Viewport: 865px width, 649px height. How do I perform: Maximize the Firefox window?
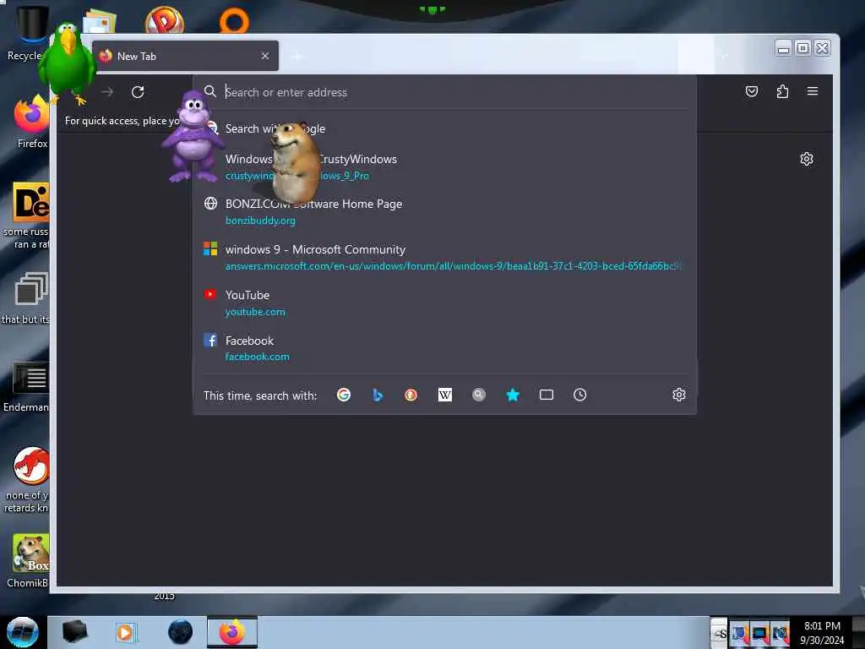click(803, 48)
